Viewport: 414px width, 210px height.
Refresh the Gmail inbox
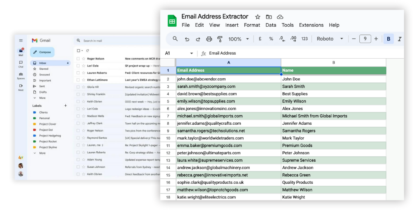click(x=87, y=50)
